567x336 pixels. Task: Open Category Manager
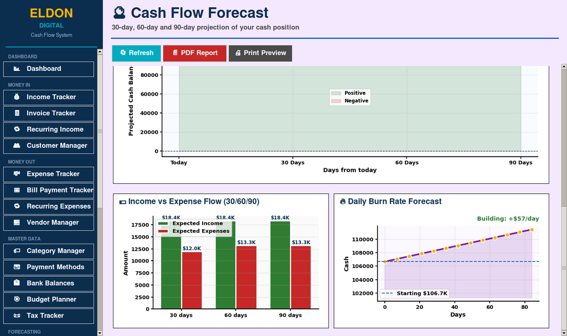point(49,251)
